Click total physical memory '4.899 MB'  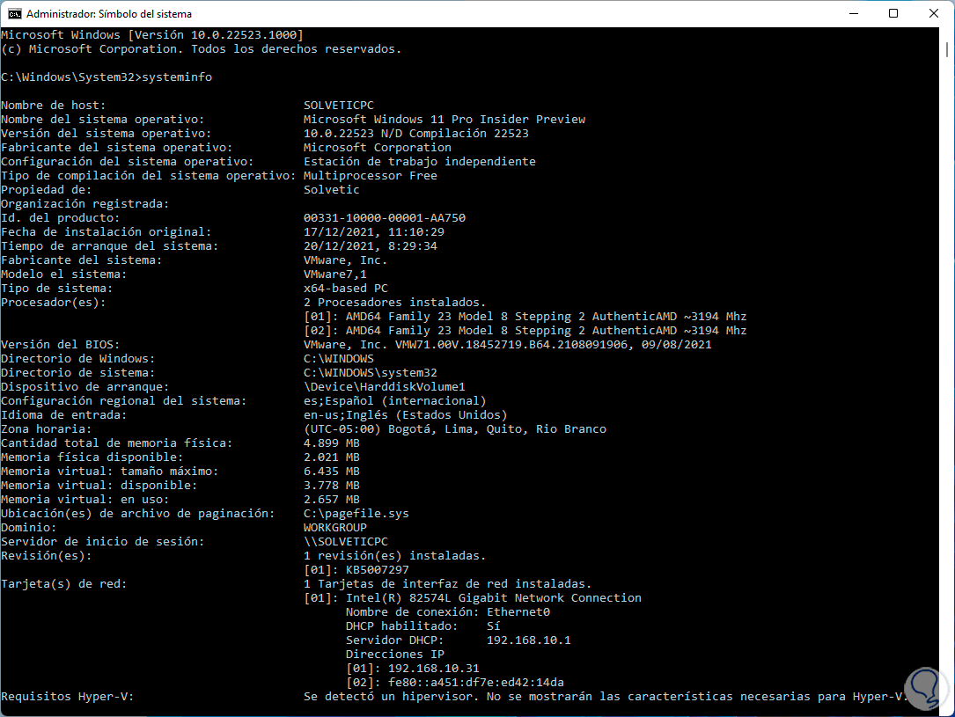tap(331, 443)
